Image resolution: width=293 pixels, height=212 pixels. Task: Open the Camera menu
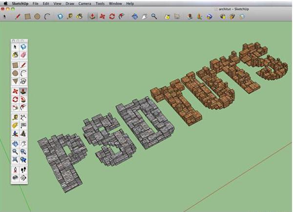click(85, 3)
